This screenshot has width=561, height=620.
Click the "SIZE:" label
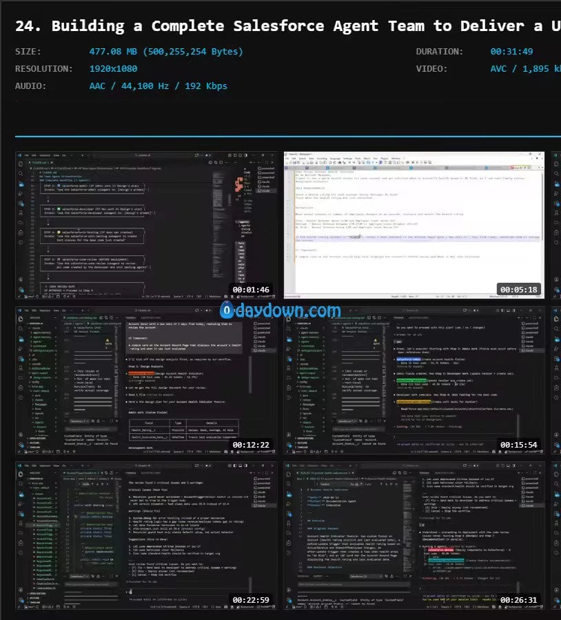click(28, 52)
